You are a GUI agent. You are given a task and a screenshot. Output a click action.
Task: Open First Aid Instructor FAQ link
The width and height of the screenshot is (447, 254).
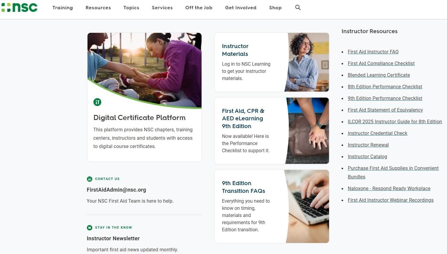(x=373, y=52)
